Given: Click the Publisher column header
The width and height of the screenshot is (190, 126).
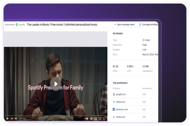Looking at the screenshot, I should 117,88.
